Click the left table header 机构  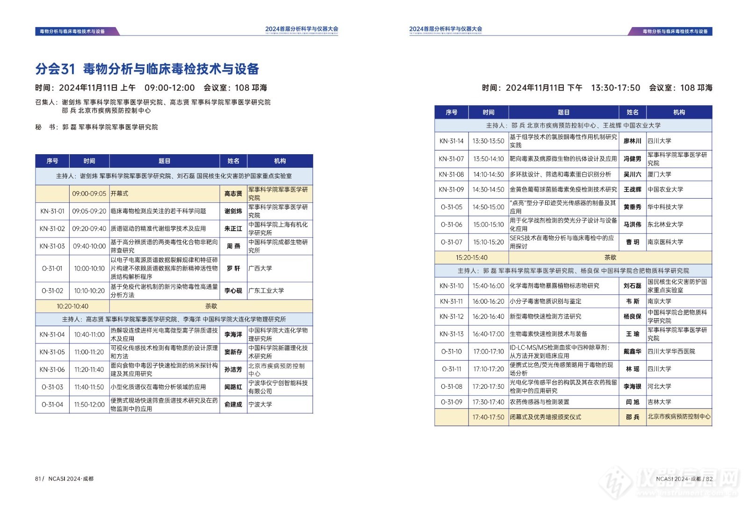pos(280,161)
